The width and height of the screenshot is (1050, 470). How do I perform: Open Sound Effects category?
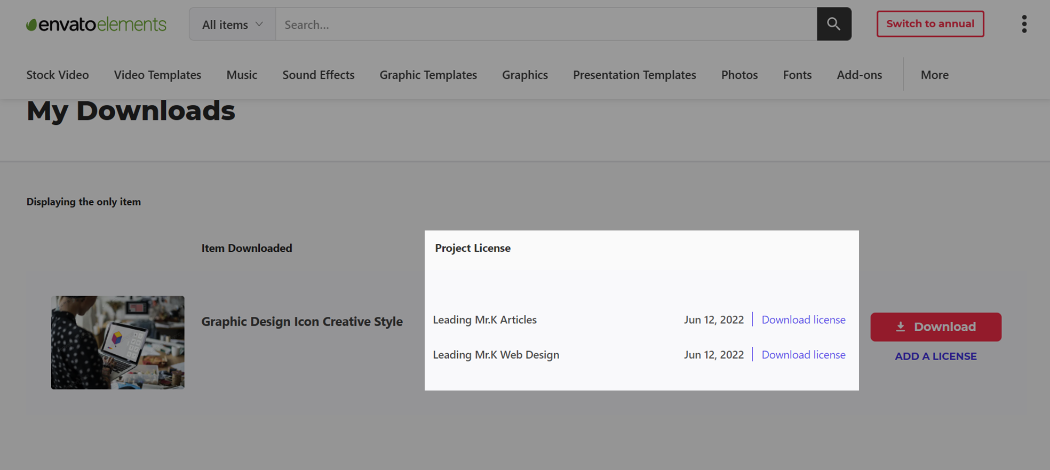click(x=319, y=75)
